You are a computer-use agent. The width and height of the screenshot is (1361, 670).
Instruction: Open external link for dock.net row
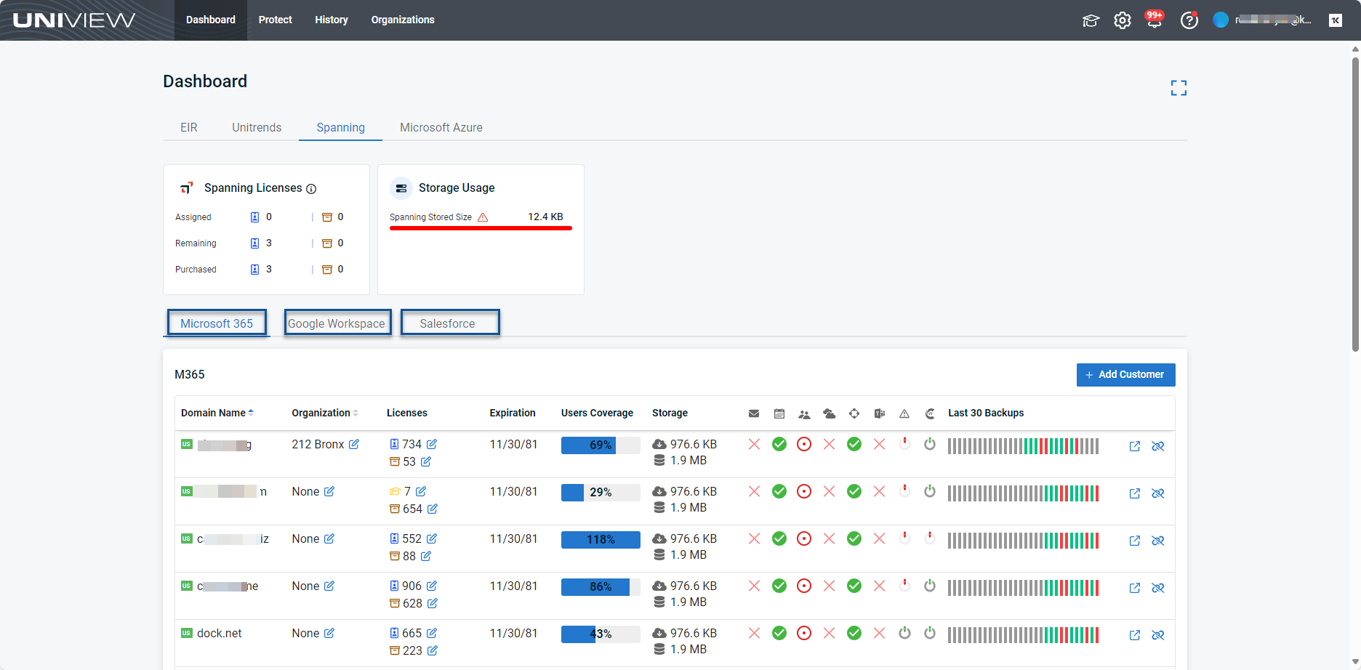(1135, 635)
